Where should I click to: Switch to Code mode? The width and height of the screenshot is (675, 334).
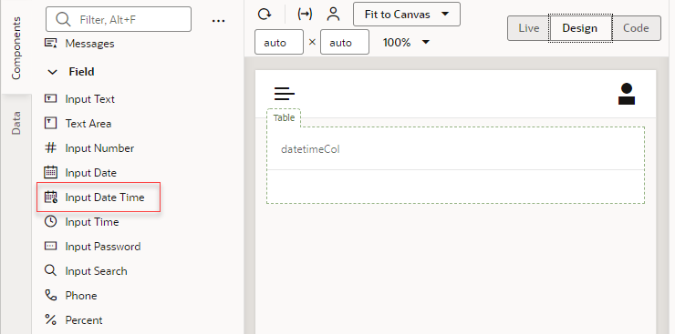tap(636, 28)
